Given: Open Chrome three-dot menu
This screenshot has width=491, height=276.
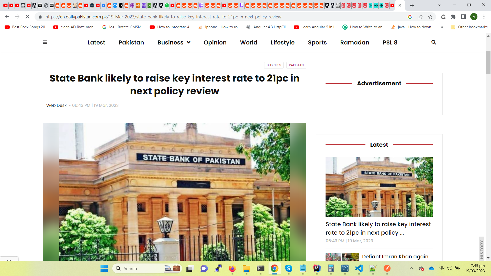Looking at the screenshot, I should point(484,17).
